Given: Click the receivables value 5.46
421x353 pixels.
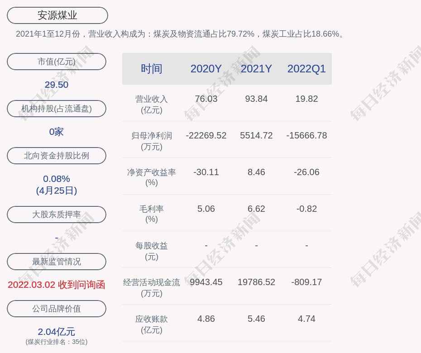Looking at the screenshot, I should [x=256, y=319].
